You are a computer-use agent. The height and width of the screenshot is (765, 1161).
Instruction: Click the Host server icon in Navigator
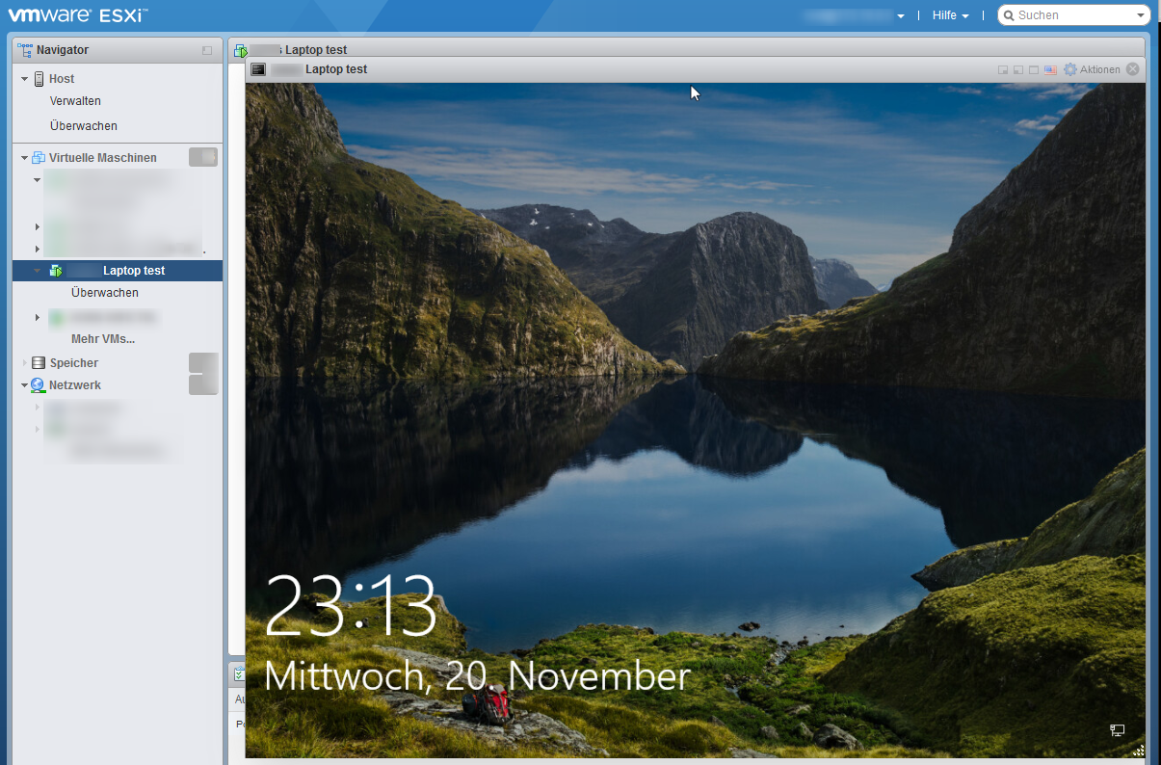(39, 79)
